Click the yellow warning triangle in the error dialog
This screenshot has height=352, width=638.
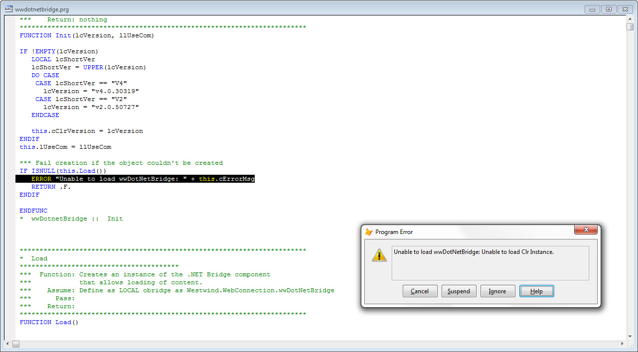coord(379,254)
